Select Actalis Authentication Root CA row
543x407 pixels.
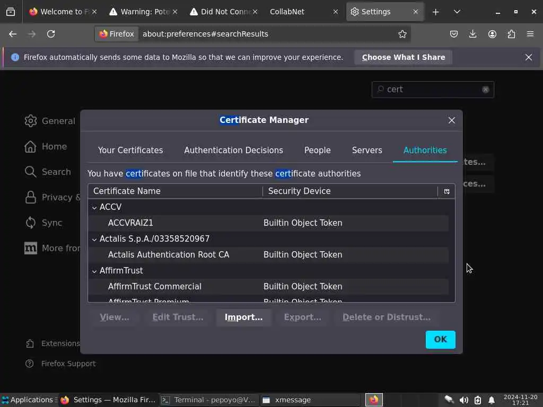click(x=268, y=255)
